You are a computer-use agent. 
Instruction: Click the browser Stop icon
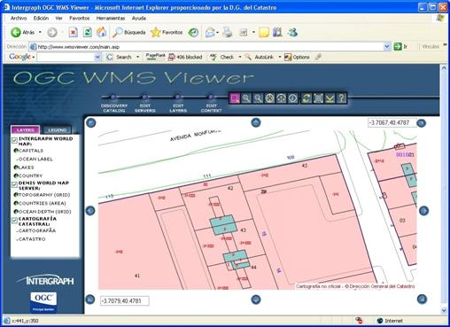[74, 32]
